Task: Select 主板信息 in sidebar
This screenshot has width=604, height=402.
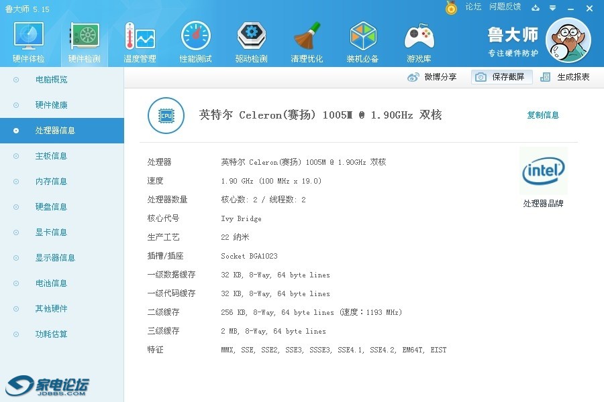Action: click(x=62, y=156)
